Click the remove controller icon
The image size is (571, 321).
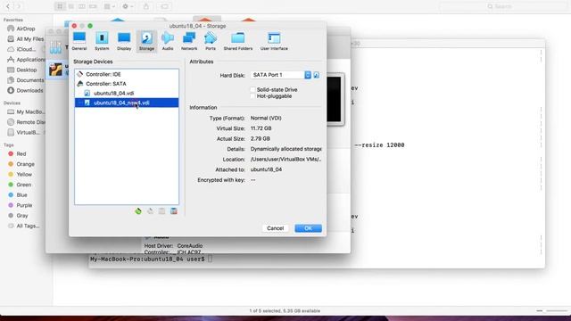[150, 211]
